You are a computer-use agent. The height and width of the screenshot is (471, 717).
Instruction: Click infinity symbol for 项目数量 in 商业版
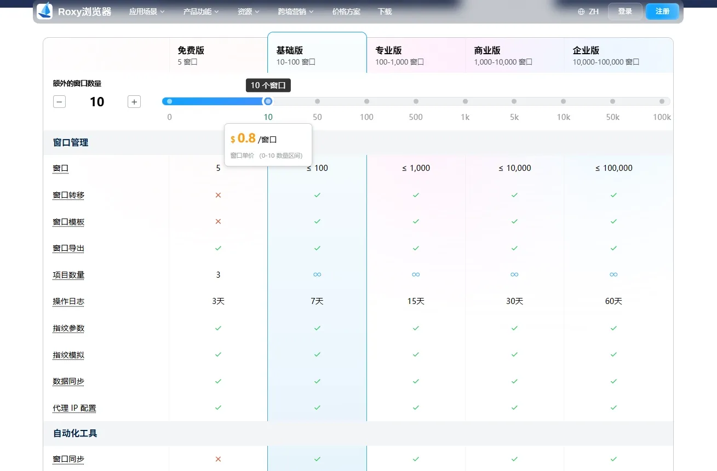[514, 274]
